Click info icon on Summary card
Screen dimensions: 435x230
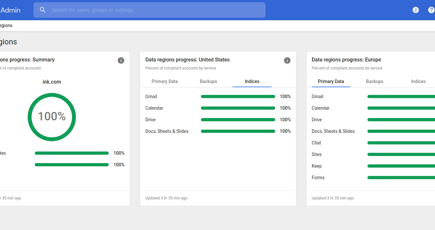(x=121, y=60)
